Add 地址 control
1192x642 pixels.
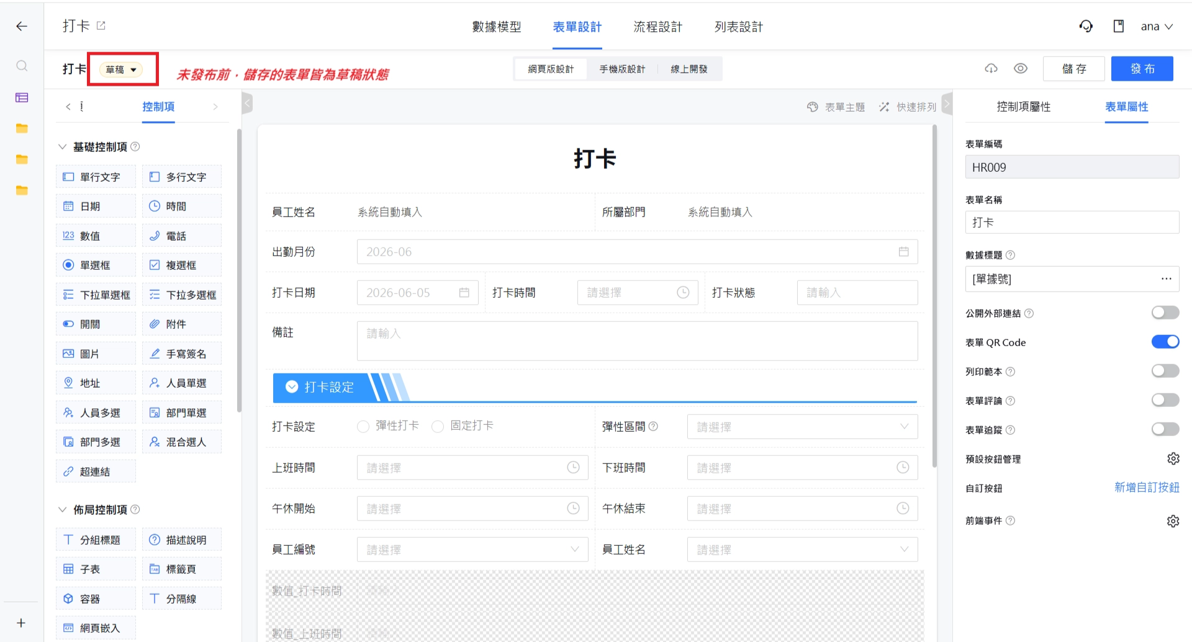pyautogui.click(x=96, y=383)
